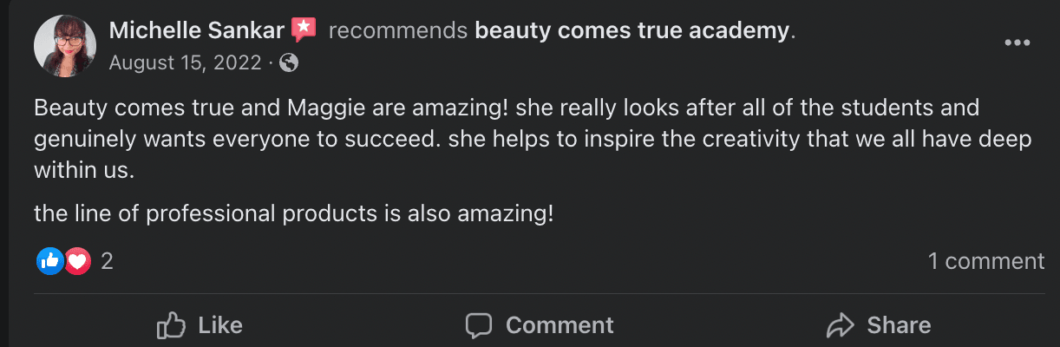Open the three-dot post options menu

[x=1017, y=43]
